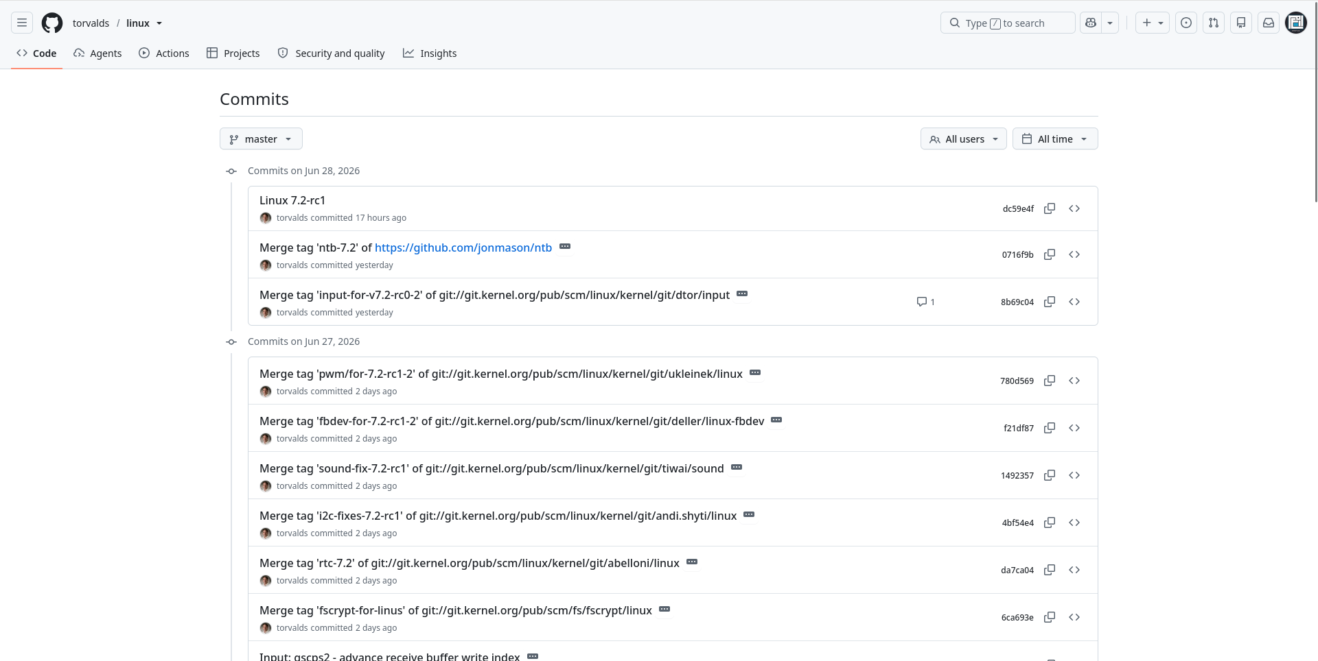Expand commit message for sound-fix-7.2-rc1 merge
This screenshot has width=1318, height=661.
(x=737, y=468)
